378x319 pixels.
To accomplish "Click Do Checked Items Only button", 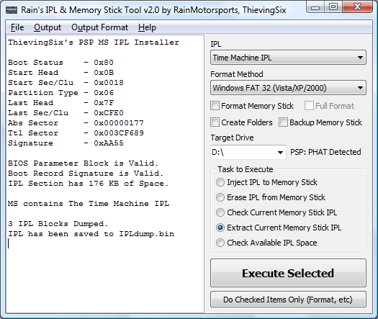I will click(x=288, y=300).
